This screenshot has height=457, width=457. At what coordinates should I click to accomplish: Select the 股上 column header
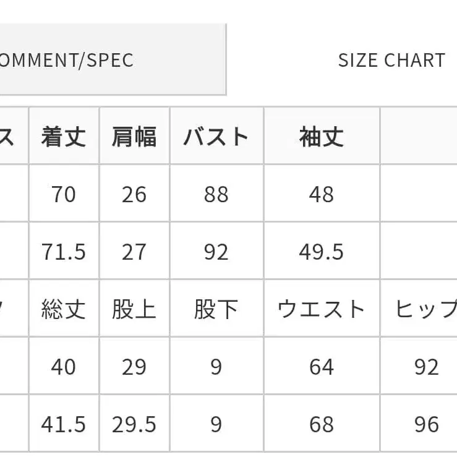coord(134,309)
